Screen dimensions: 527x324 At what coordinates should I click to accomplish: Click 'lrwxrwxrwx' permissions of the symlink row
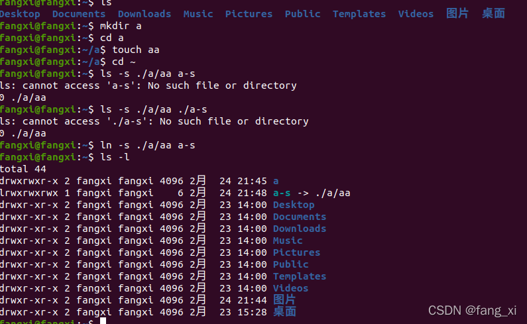click(29, 193)
